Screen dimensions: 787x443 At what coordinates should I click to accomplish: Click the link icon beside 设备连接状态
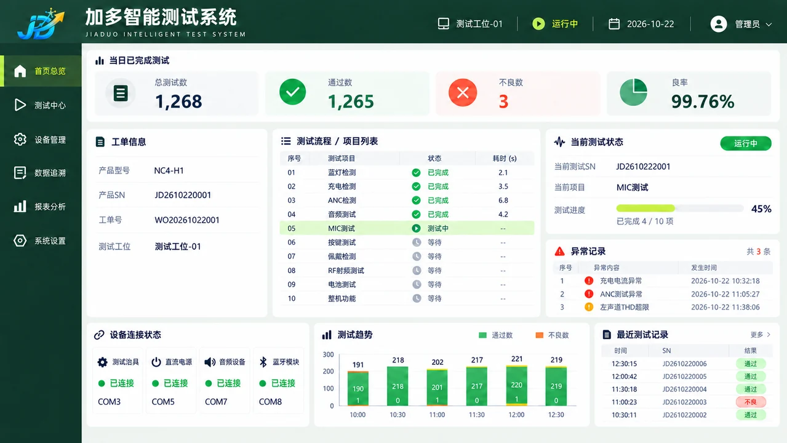pyautogui.click(x=99, y=335)
